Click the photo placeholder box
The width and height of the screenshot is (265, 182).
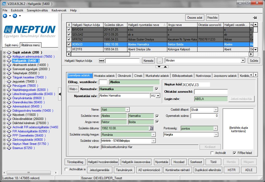(238, 129)
